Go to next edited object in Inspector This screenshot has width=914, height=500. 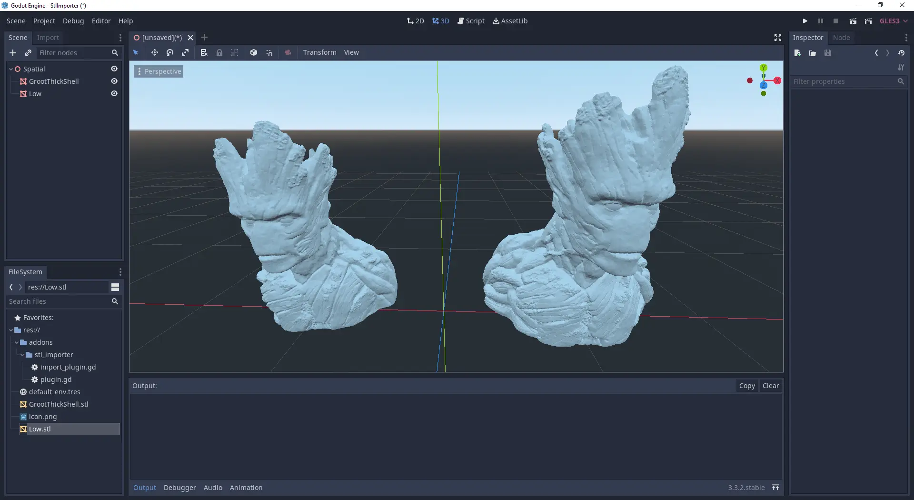point(887,53)
